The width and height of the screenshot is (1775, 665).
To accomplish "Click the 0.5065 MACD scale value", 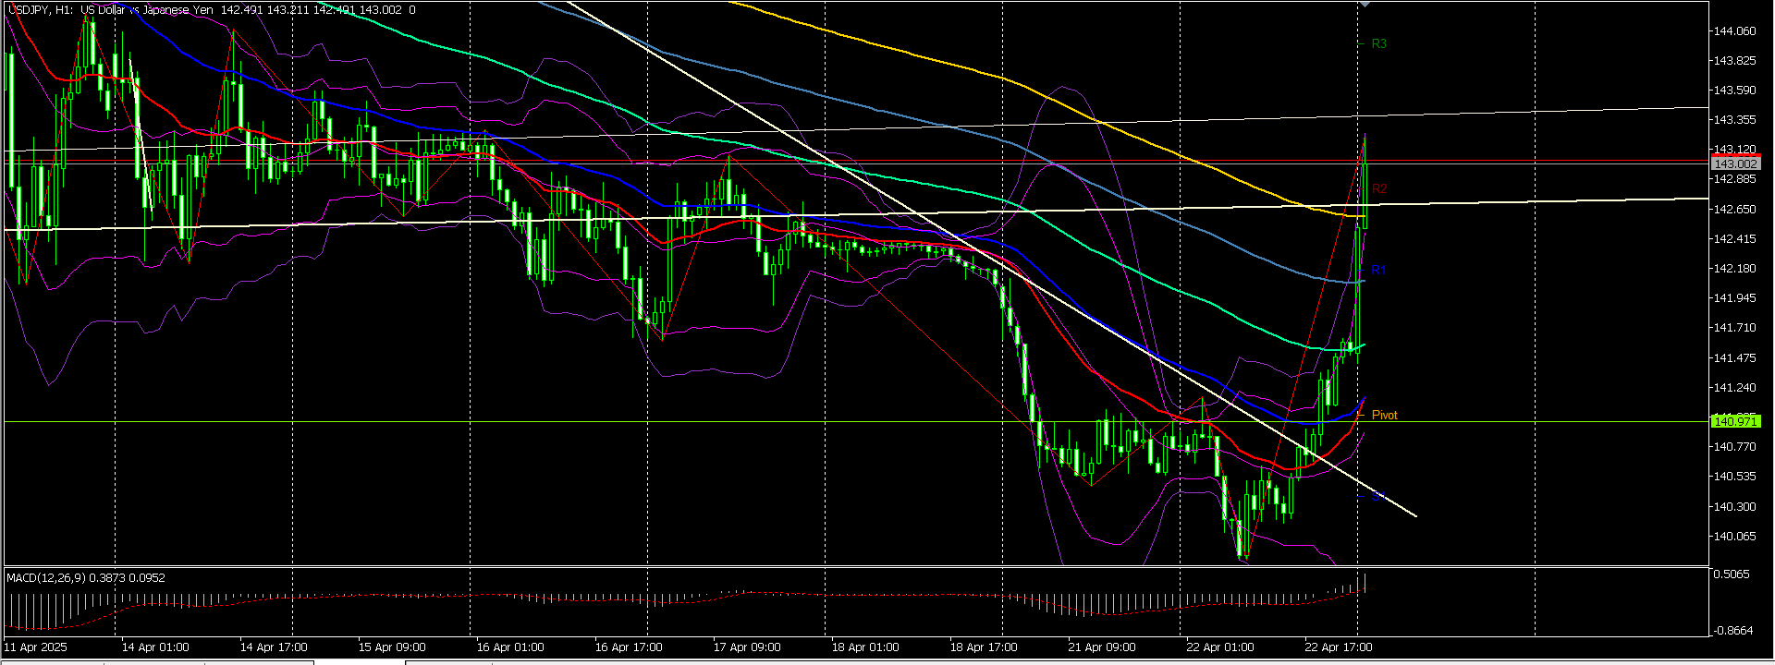I will click(x=1731, y=574).
